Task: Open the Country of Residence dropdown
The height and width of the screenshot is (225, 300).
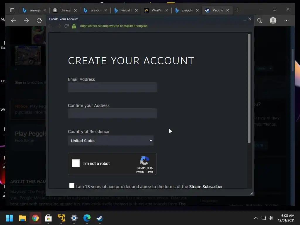Action: [x=111, y=141]
